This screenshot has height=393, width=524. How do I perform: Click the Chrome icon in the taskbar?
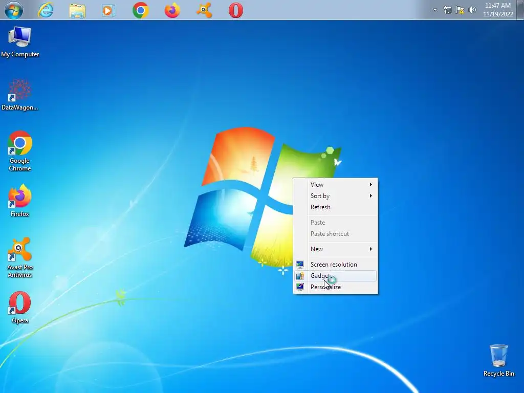(x=141, y=10)
